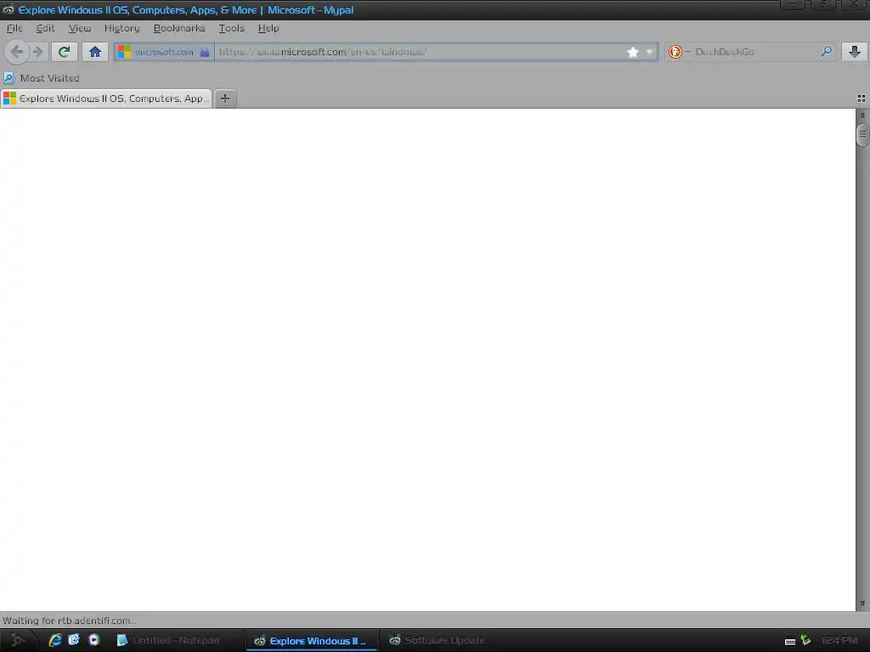This screenshot has height=652, width=870.
Task: Open the DuckDuckGo search engine selector
Action: 678,52
